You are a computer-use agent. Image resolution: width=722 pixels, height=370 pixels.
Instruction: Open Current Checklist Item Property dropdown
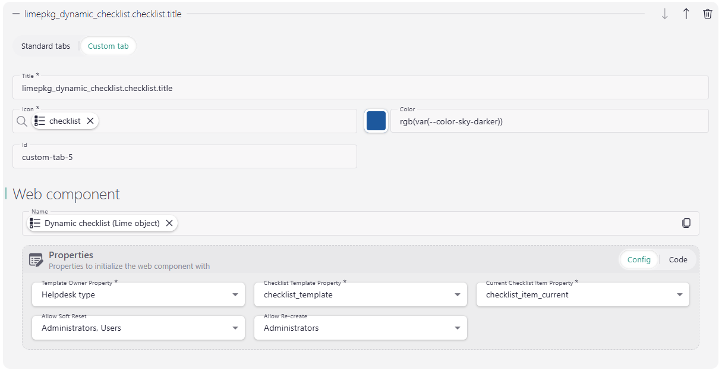[x=583, y=294]
